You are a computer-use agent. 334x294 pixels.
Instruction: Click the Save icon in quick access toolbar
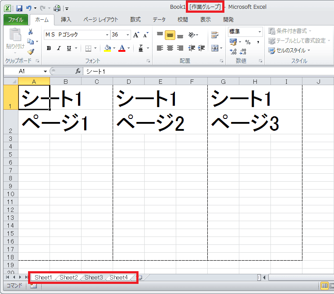(x=19, y=8)
